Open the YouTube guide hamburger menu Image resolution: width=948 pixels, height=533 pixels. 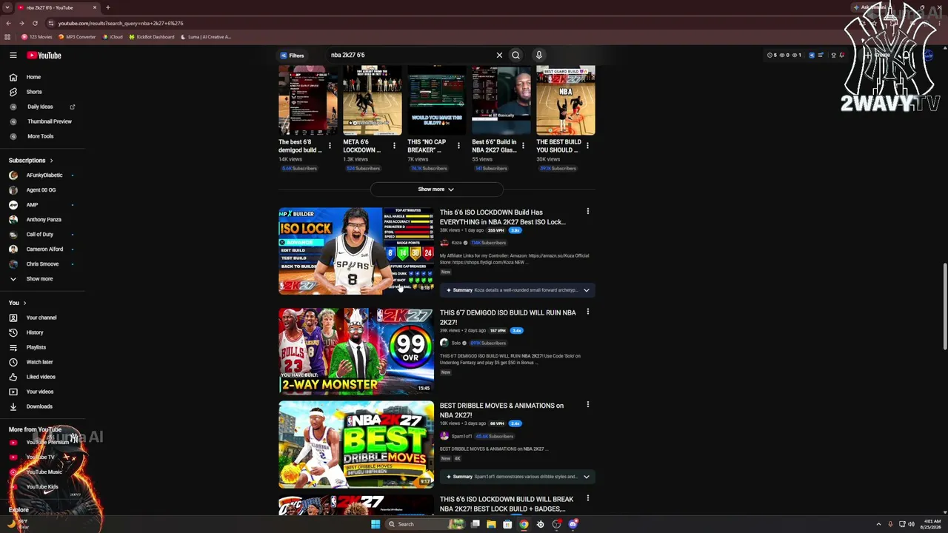click(13, 56)
